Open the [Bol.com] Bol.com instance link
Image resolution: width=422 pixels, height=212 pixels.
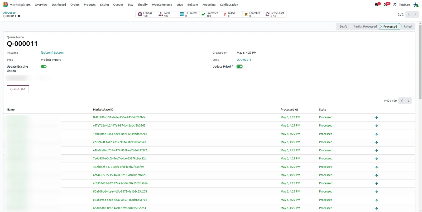[x=52, y=53]
